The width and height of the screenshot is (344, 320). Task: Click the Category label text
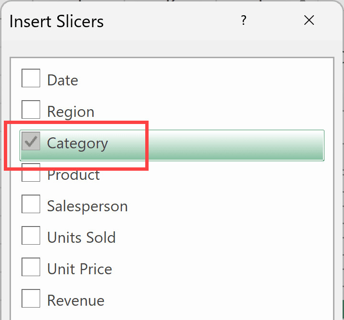77,143
